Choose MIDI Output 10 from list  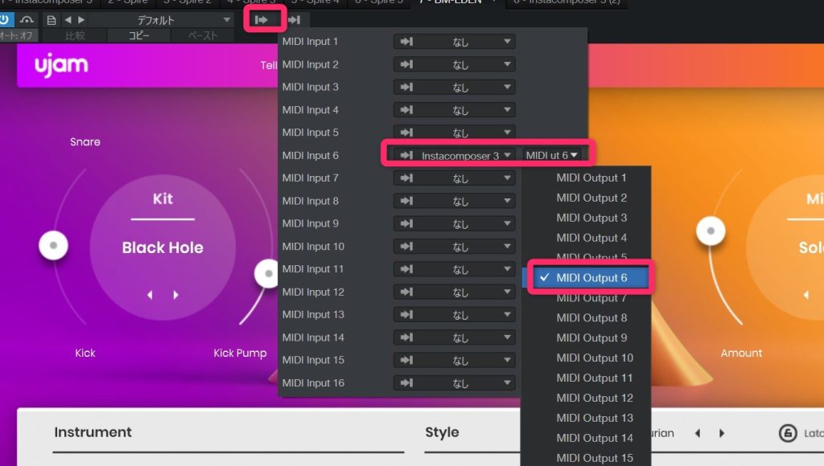pos(594,358)
